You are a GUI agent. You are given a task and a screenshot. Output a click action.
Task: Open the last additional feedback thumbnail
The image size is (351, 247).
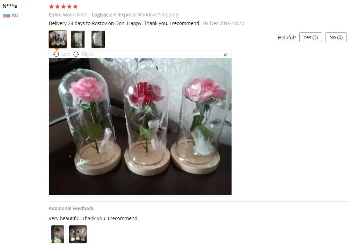78,234
